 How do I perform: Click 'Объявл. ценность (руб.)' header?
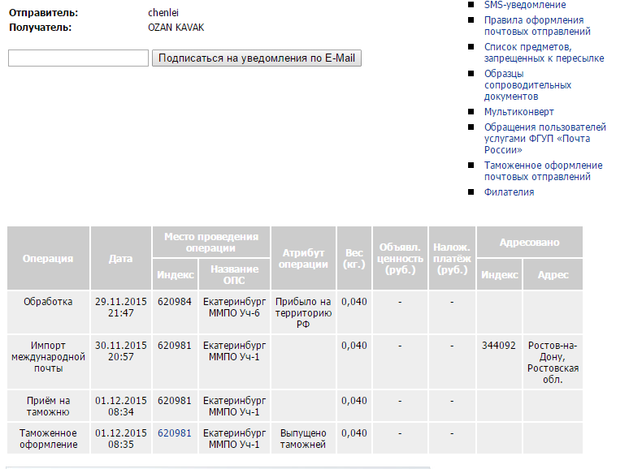[400, 258]
